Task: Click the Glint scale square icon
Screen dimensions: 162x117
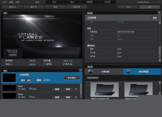Action: pos(30,89)
